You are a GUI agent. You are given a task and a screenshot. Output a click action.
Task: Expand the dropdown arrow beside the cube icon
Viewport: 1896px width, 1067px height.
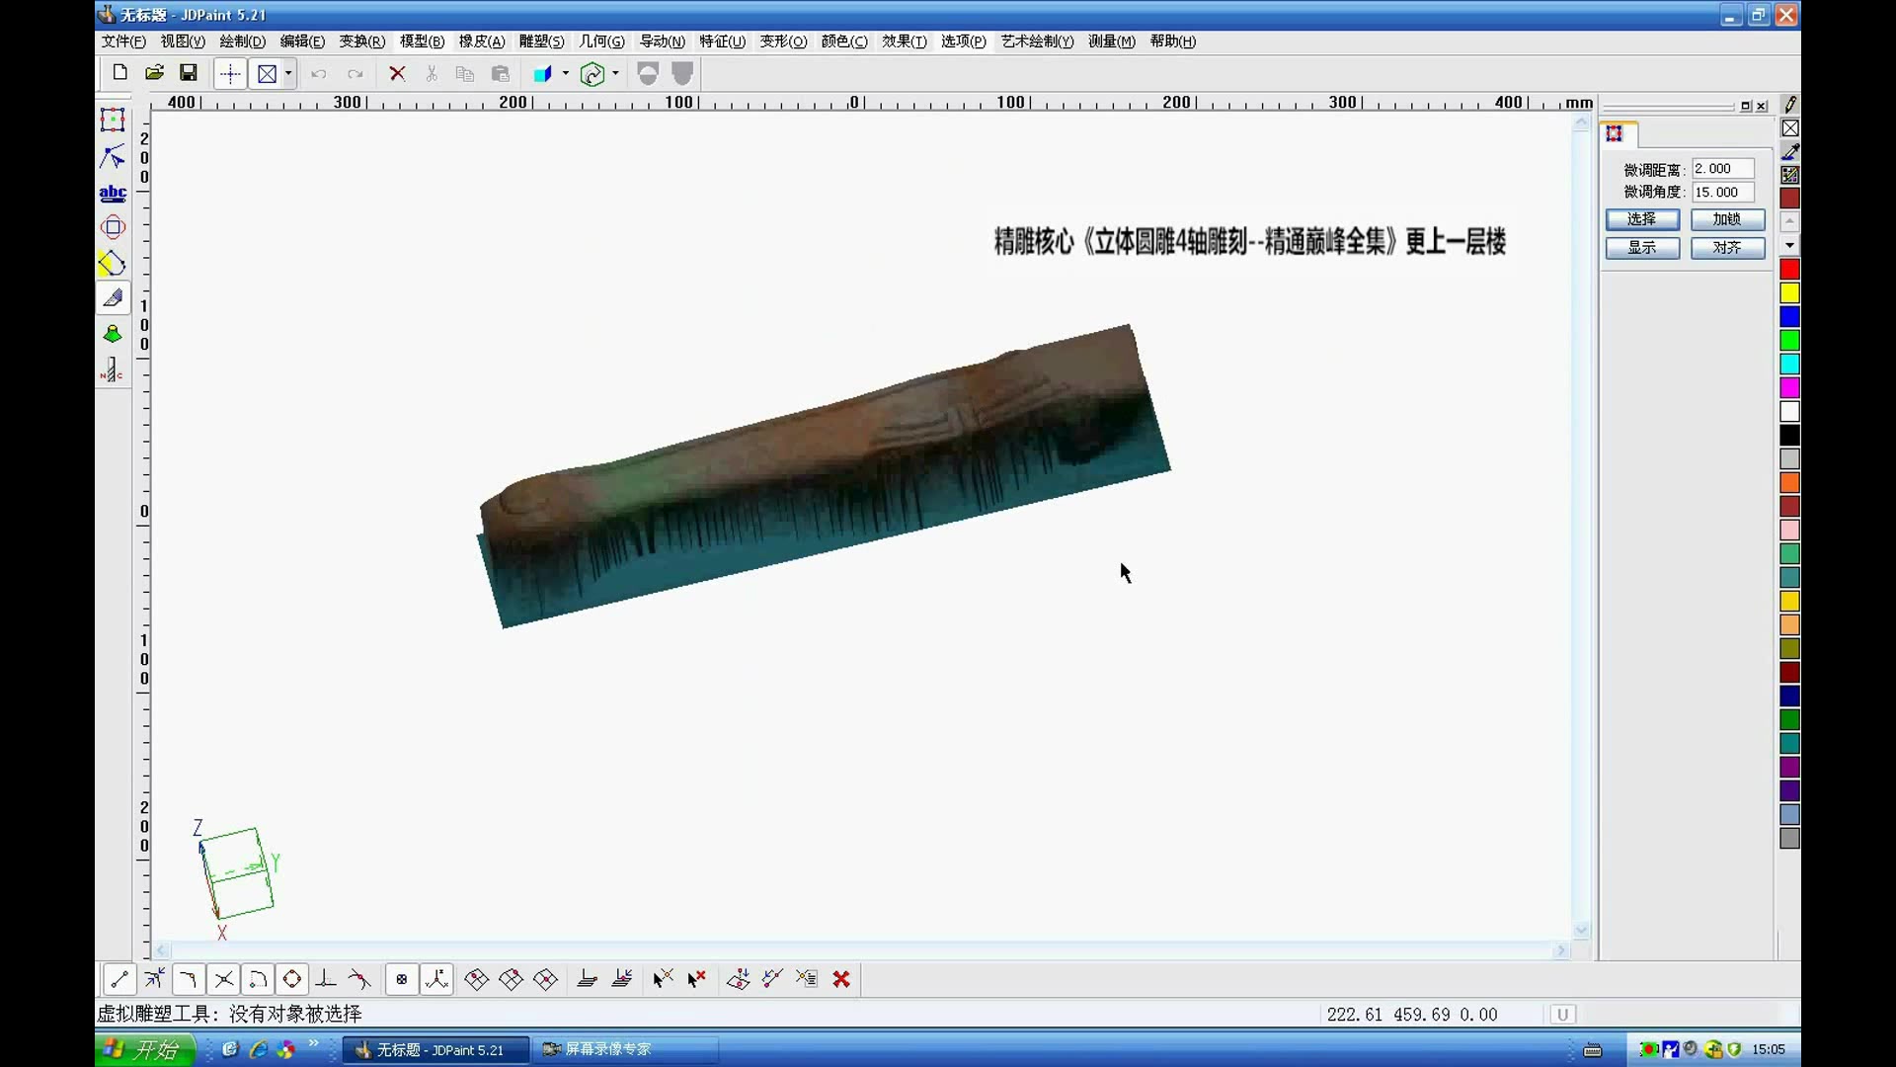pos(566,73)
